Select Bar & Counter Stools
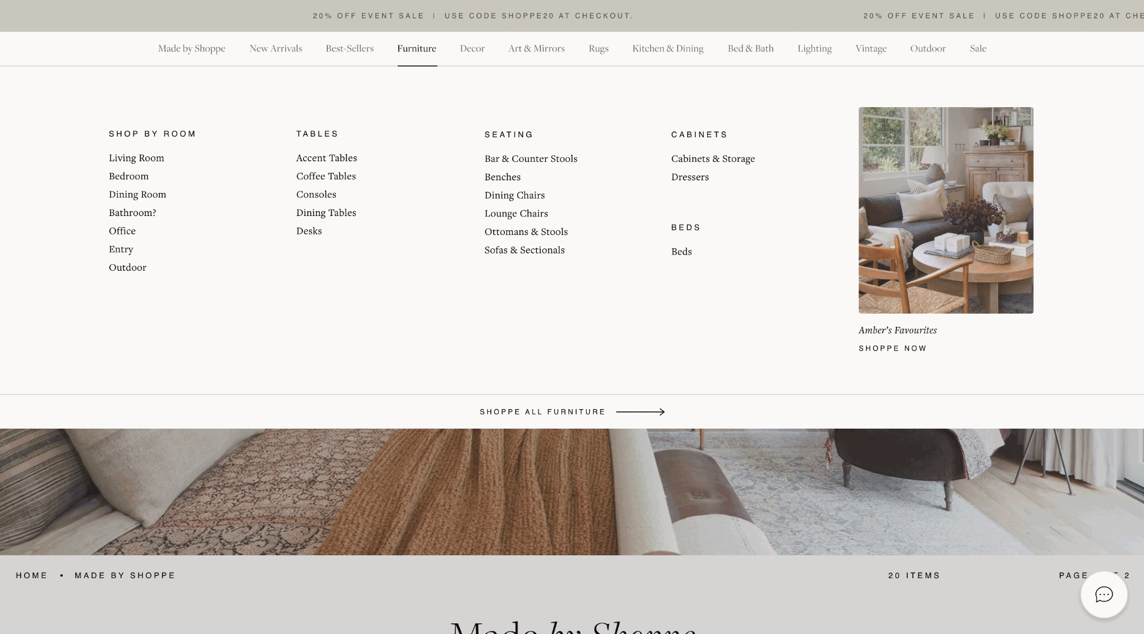The height and width of the screenshot is (634, 1144). click(531, 159)
